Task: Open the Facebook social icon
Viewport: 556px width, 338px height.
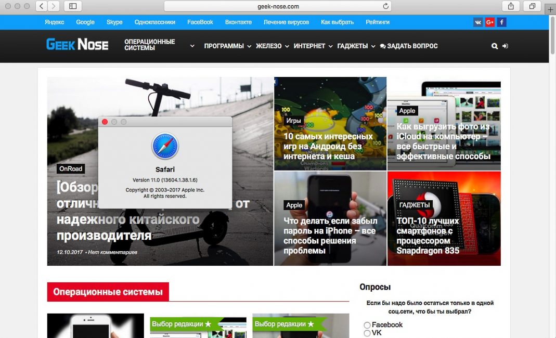Action: (501, 22)
